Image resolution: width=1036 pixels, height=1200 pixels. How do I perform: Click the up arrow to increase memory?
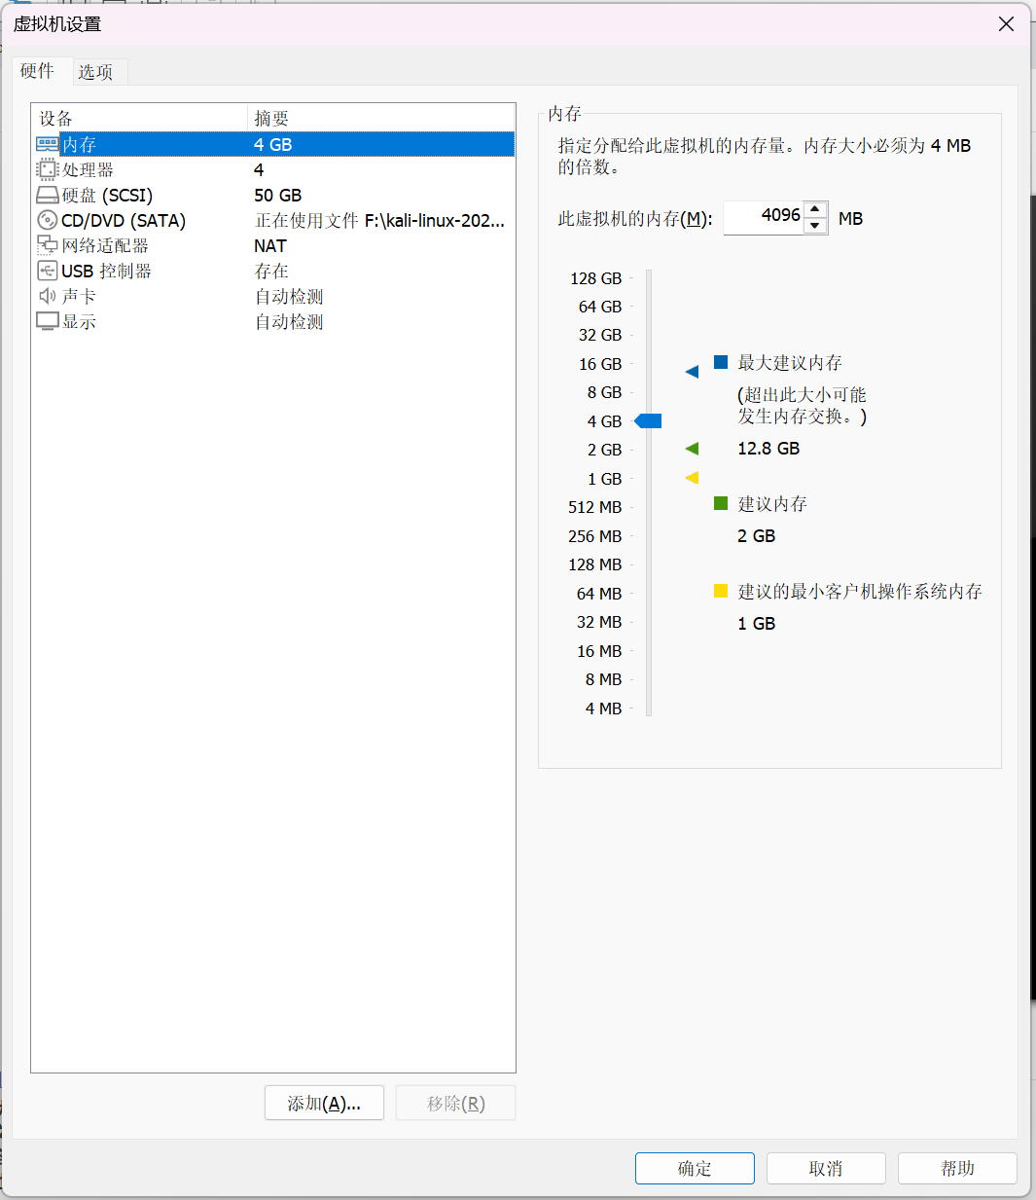(x=815, y=209)
